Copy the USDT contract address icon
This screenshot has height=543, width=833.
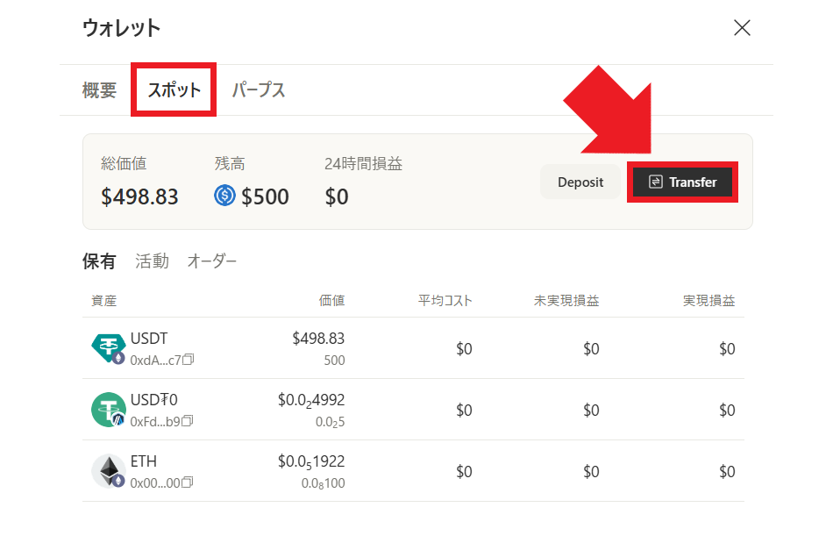pos(189,360)
